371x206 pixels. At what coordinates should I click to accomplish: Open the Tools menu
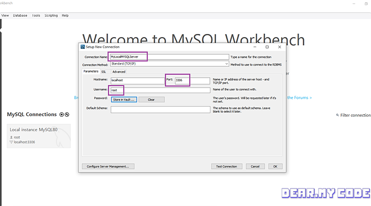[x=36, y=16]
